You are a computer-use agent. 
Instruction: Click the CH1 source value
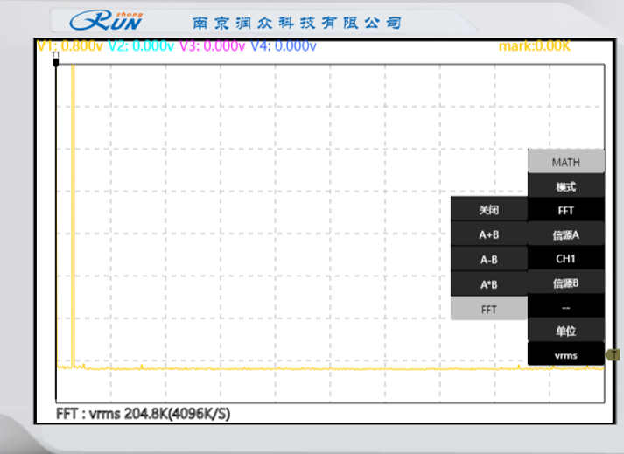click(565, 259)
